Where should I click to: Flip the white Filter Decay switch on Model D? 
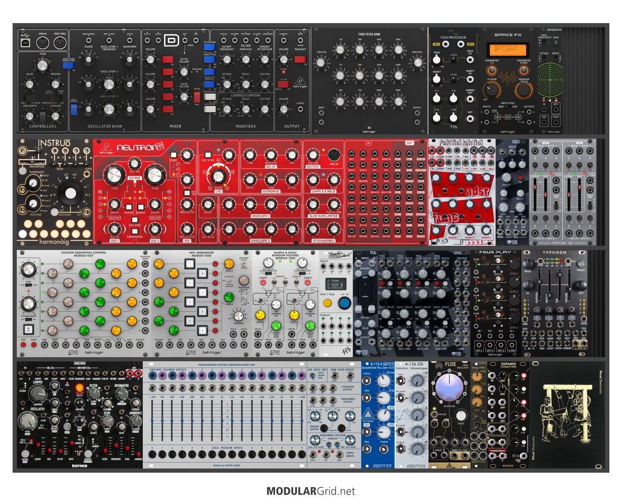[x=210, y=97]
